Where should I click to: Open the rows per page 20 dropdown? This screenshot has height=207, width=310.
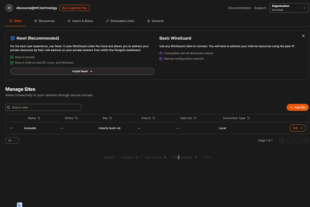click(12, 141)
